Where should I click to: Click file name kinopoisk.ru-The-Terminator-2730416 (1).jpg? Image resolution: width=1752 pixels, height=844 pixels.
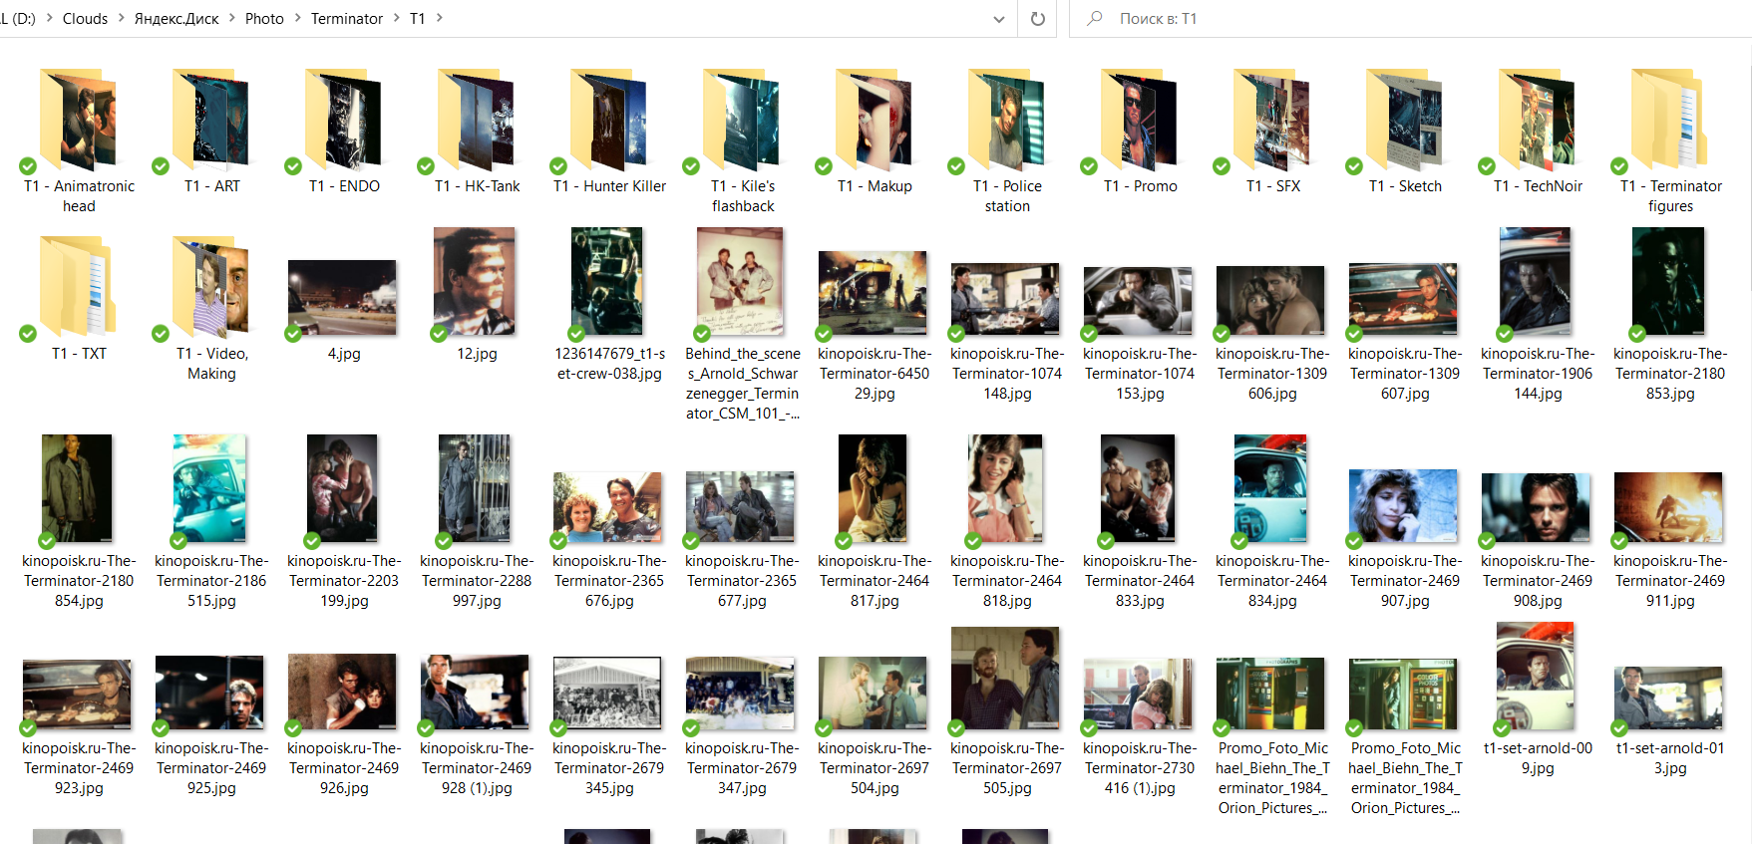(x=1140, y=768)
